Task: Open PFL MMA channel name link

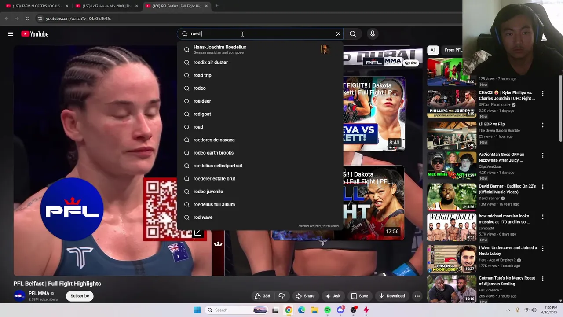Action: click(39, 293)
